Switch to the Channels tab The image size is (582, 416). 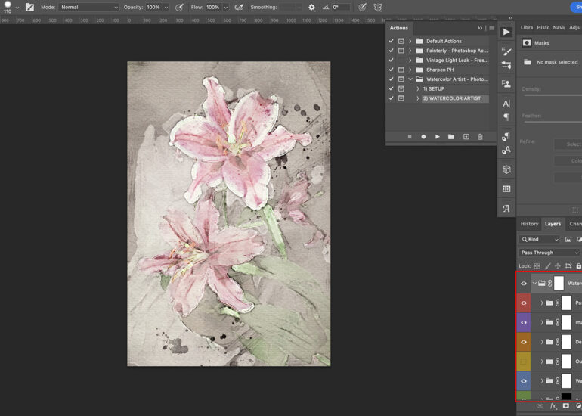click(x=575, y=224)
